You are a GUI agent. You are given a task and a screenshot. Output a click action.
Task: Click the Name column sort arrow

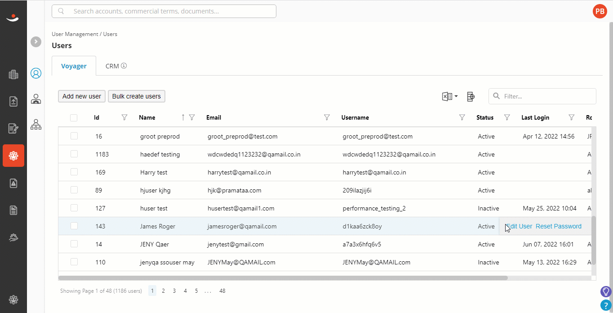[x=183, y=117]
